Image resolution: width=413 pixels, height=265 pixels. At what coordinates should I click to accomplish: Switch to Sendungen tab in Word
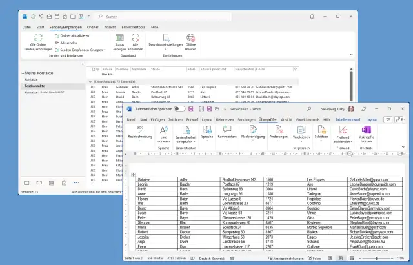246,119
